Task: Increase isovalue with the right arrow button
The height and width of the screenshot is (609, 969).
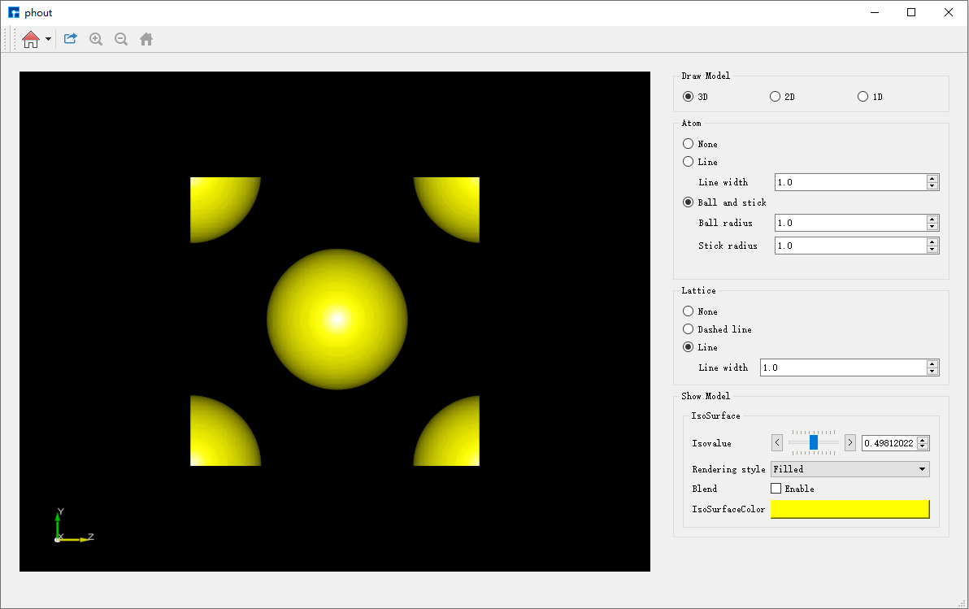Action: click(x=850, y=443)
